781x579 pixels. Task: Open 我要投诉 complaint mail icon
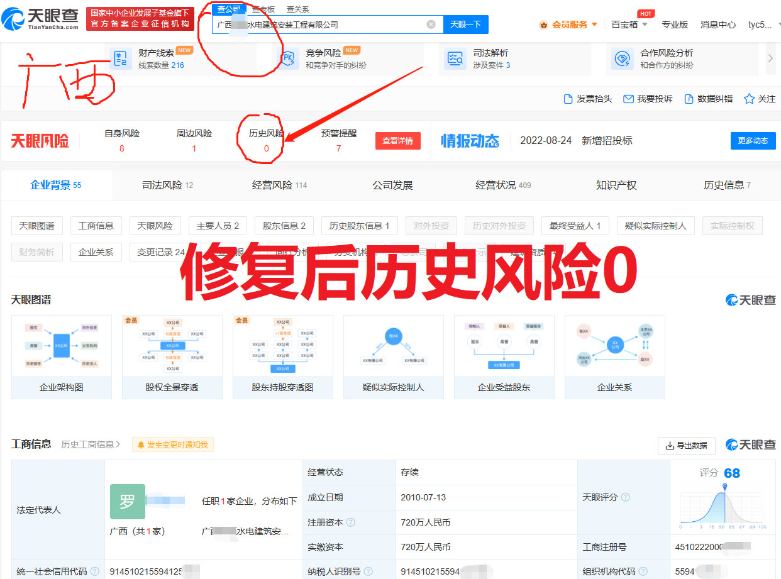click(628, 99)
